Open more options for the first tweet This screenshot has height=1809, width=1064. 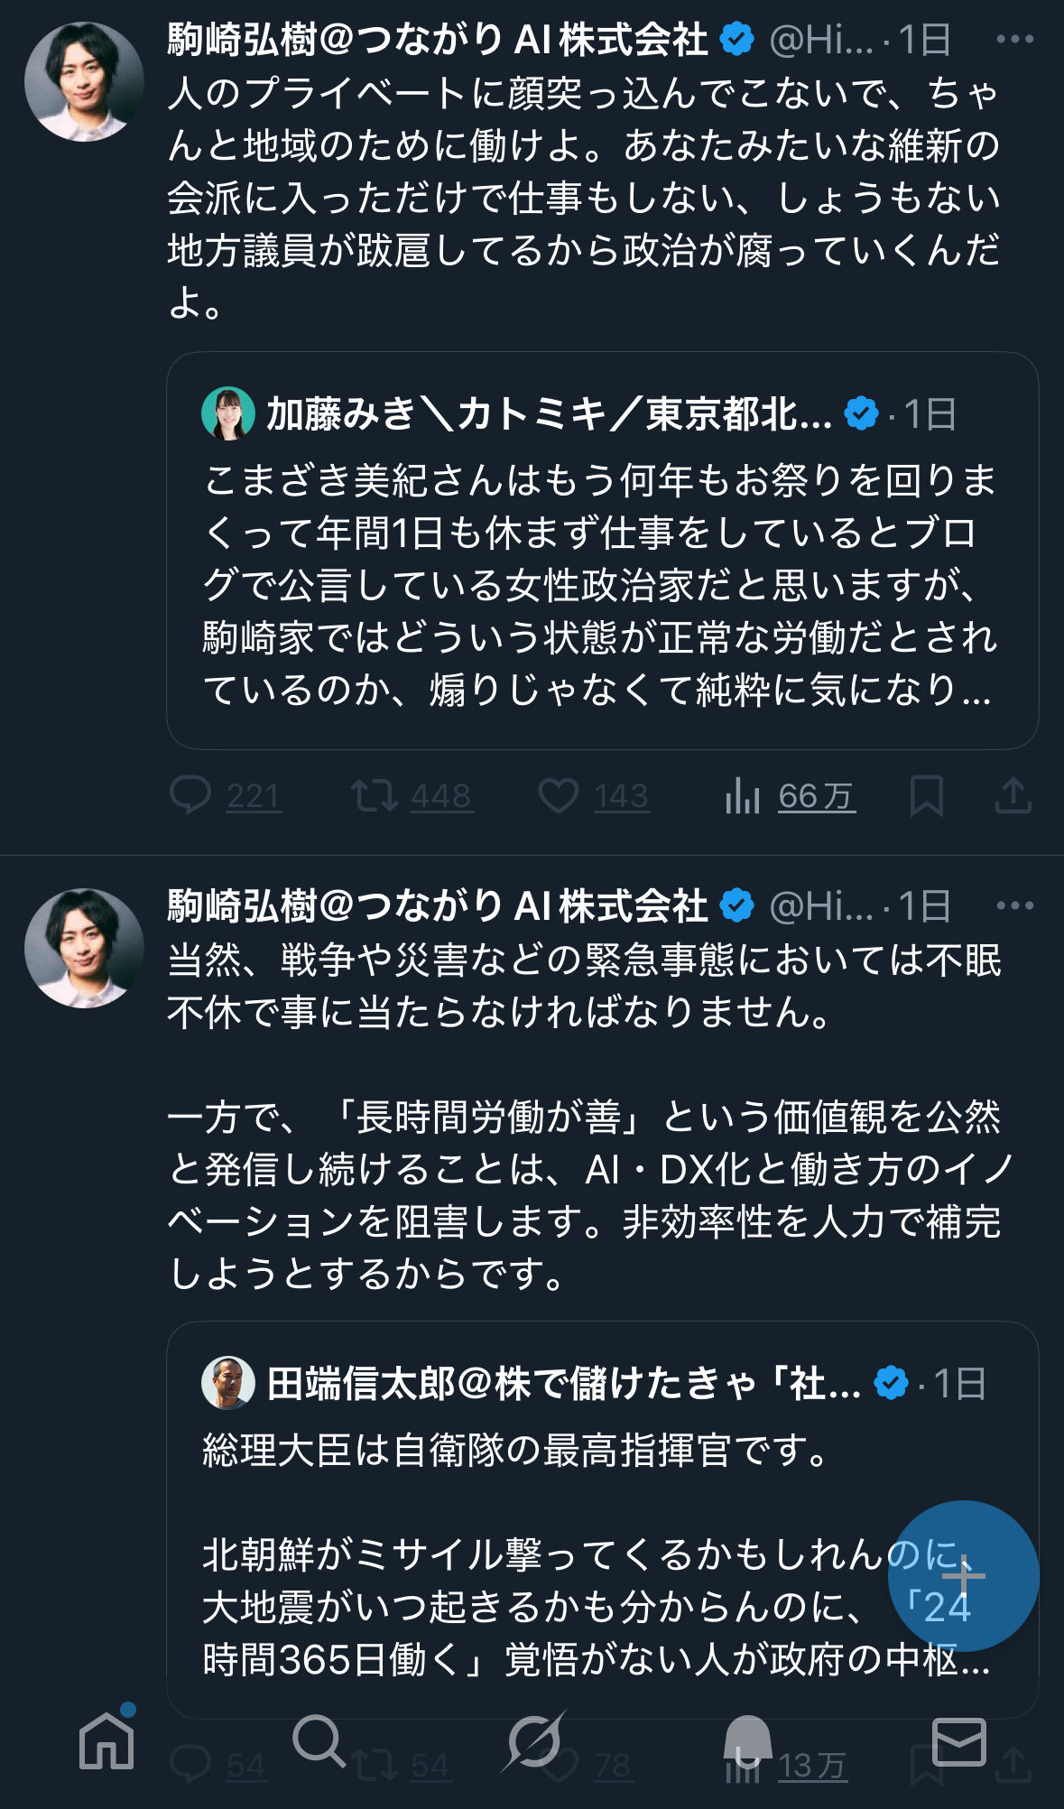coord(1014,40)
